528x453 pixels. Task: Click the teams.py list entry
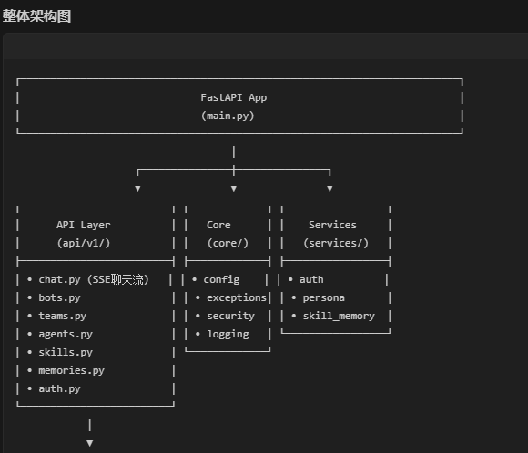point(62,316)
